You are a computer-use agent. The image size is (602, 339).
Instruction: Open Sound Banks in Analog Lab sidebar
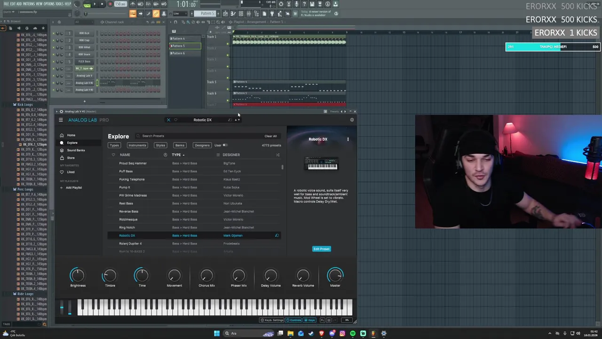[75, 150]
